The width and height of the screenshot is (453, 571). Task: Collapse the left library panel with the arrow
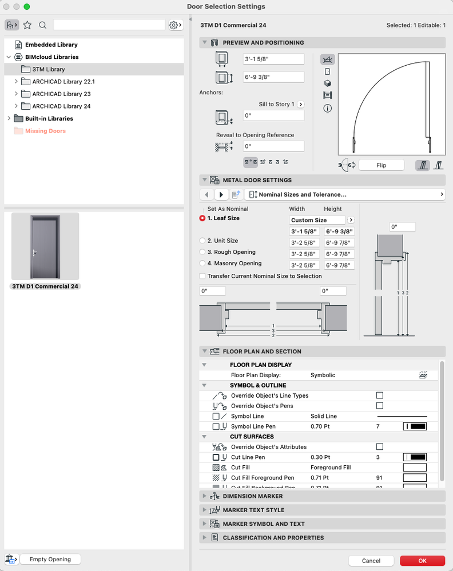[190, 19]
